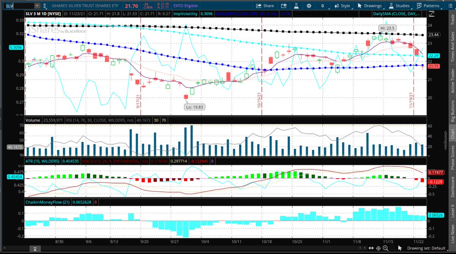Image resolution: width=456 pixels, height=254 pixels.
Task: Expand the SLV symbol dropdown arrow
Action: click(36, 6)
